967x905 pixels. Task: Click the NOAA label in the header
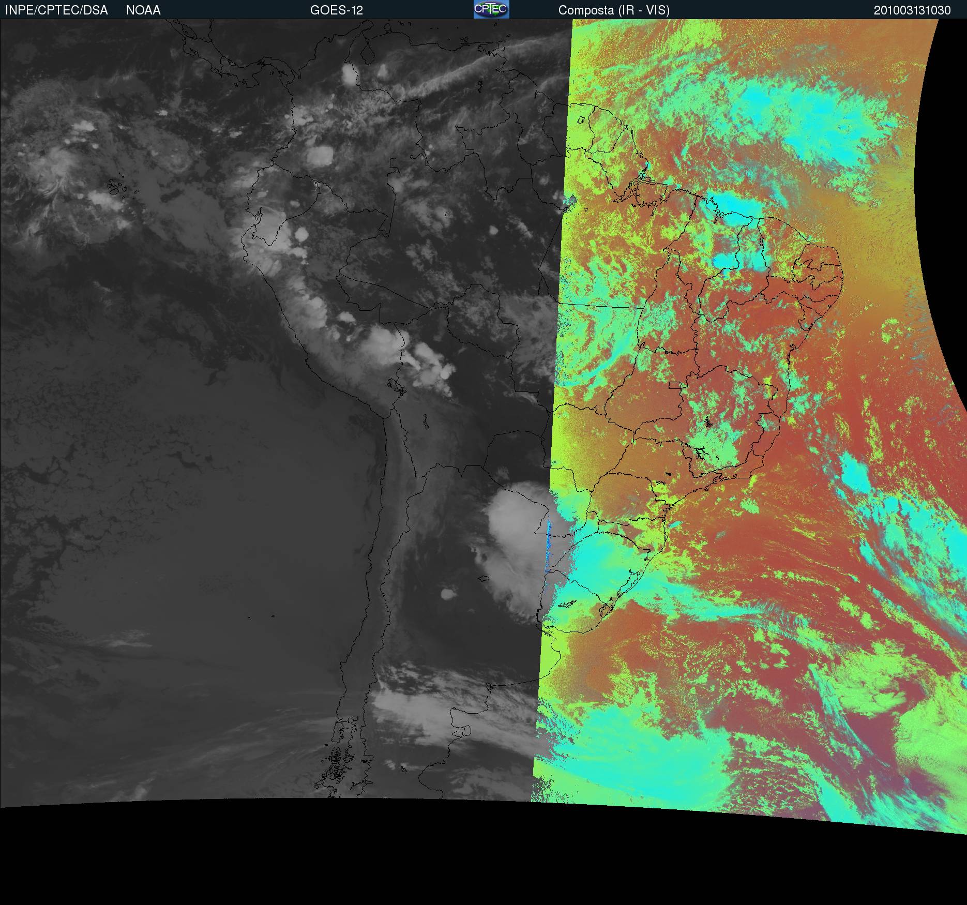point(143,10)
